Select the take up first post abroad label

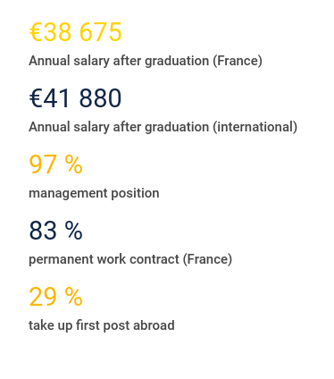coord(102,325)
